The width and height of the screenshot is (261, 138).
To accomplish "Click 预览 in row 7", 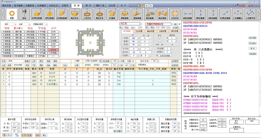I will pos(174,80).
